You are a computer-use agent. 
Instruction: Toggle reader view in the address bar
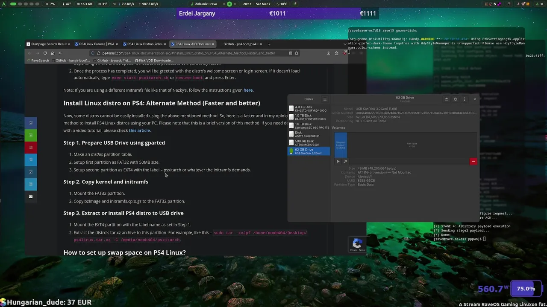click(291, 53)
